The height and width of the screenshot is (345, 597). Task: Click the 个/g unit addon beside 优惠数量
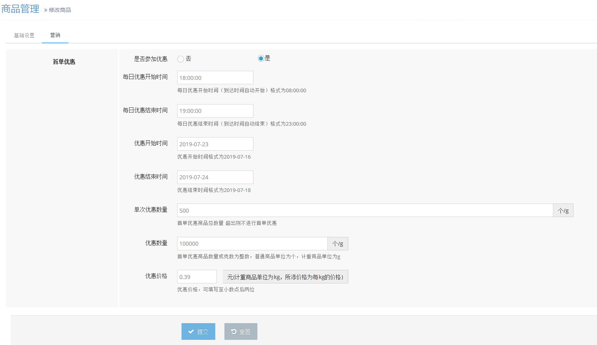[x=338, y=244]
